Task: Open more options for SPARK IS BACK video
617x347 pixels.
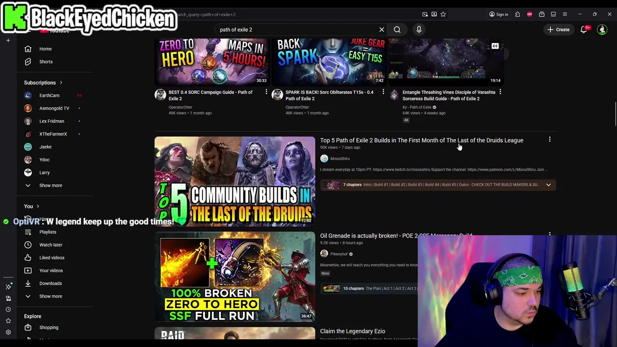Action: pos(383,92)
